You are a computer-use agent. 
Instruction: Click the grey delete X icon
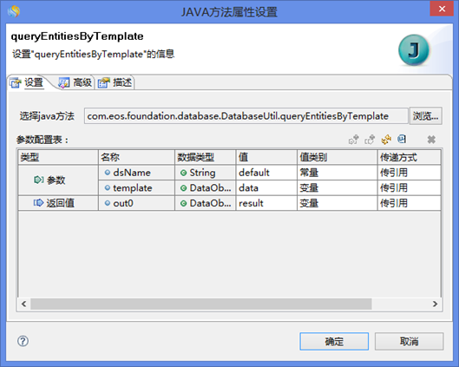[x=431, y=140]
